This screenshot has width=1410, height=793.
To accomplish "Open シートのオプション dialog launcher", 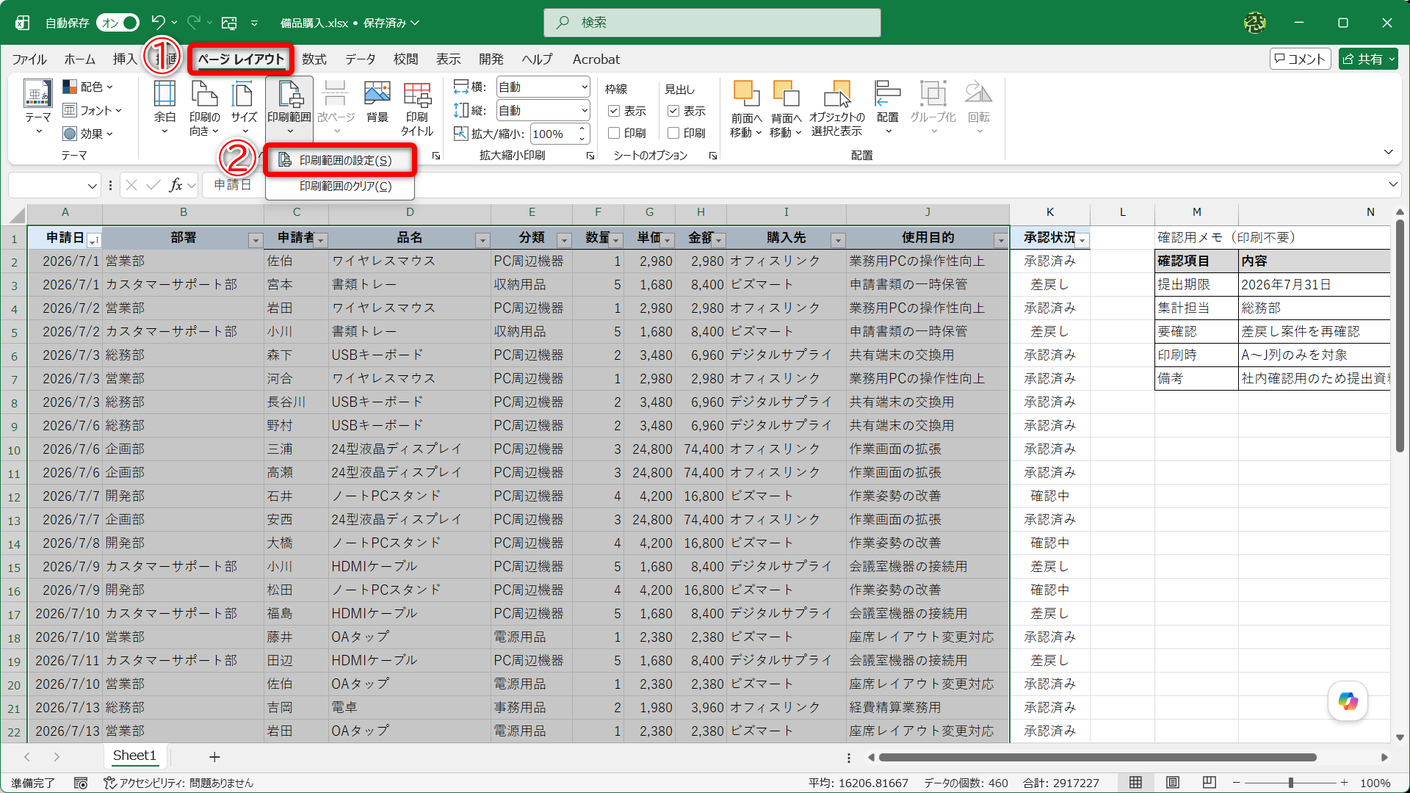I will [712, 156].
